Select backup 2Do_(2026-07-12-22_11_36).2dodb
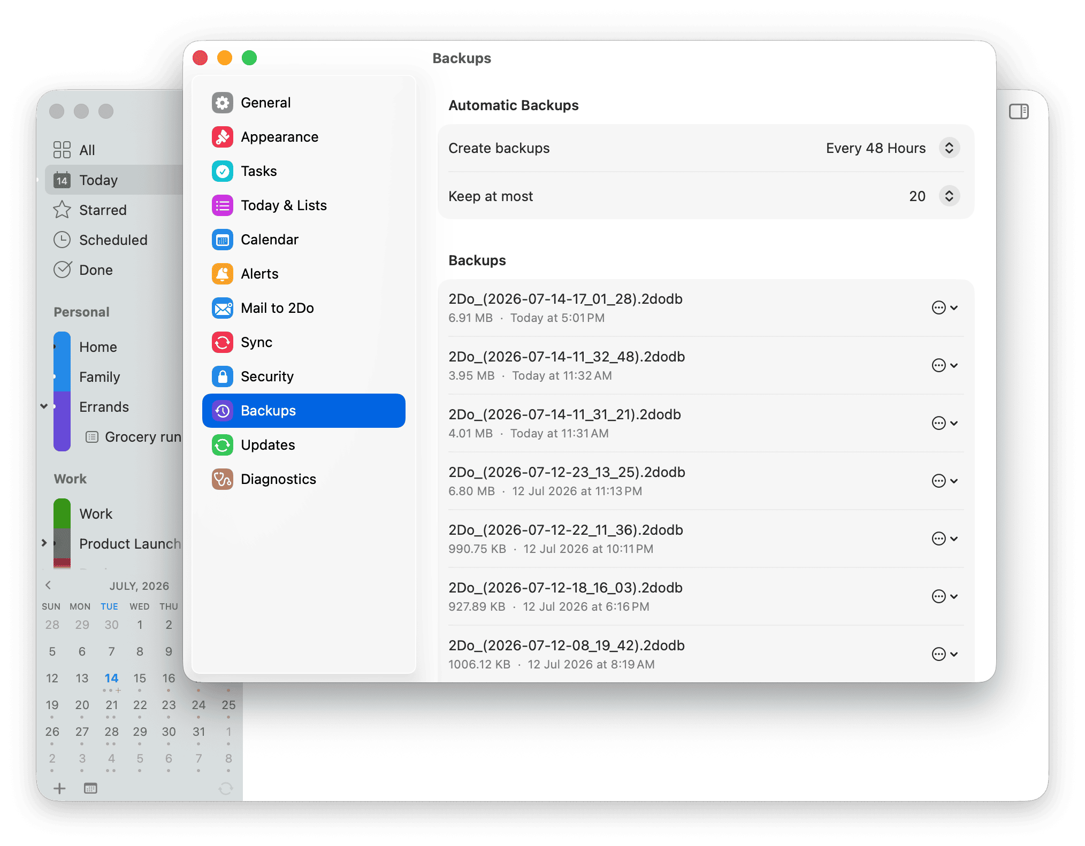The height and width of the screenshot is (846, 1085). point(705,539)
